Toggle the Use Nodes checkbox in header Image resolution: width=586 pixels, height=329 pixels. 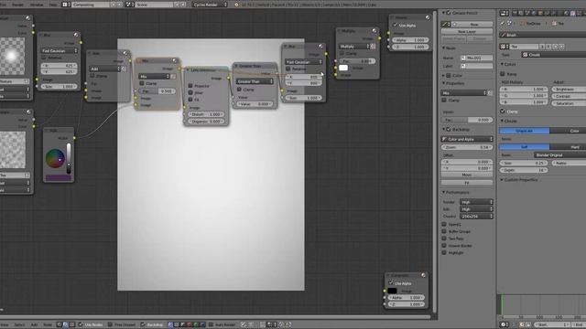[x=81, y=324]
